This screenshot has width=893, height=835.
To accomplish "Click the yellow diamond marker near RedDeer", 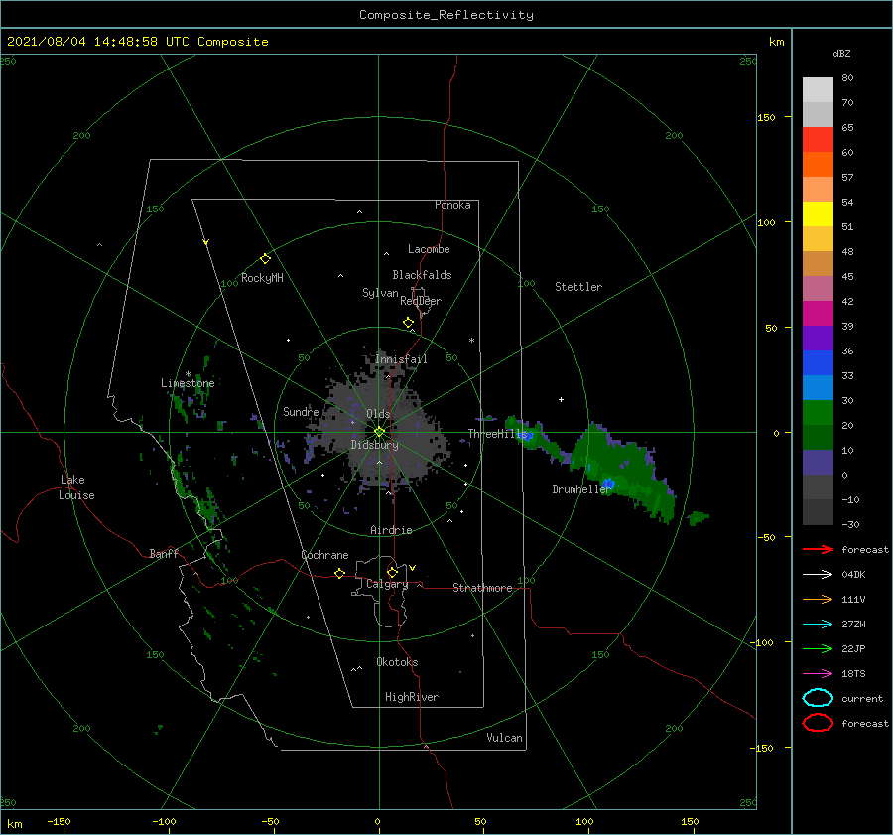I will [408, 323].
